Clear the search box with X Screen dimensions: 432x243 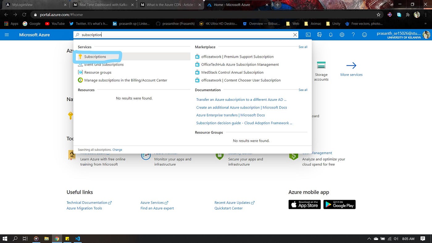click(x=295, y=35)
